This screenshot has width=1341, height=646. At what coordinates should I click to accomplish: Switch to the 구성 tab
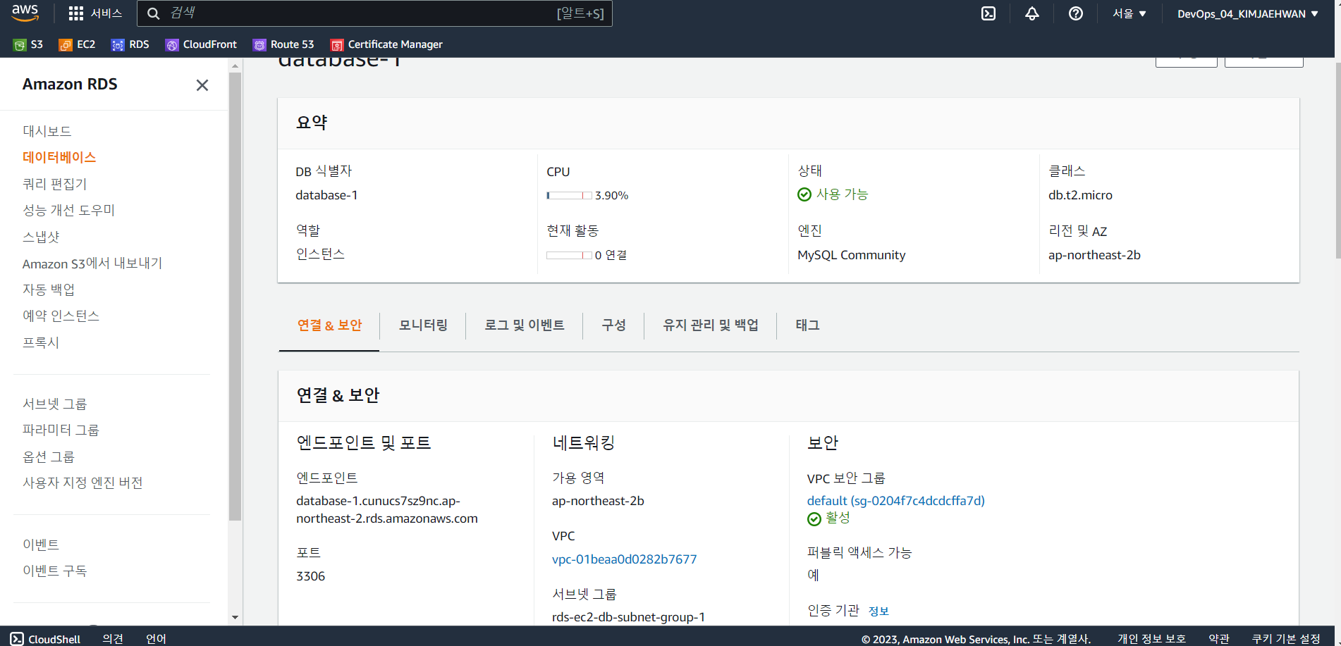pos(613,325)
